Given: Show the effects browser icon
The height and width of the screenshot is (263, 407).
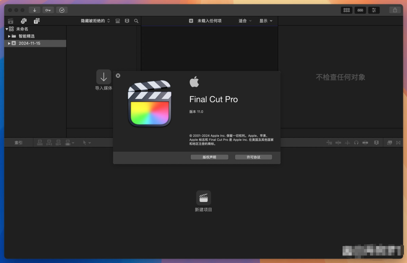Looking at the screenshot, I should click(389, 143).
